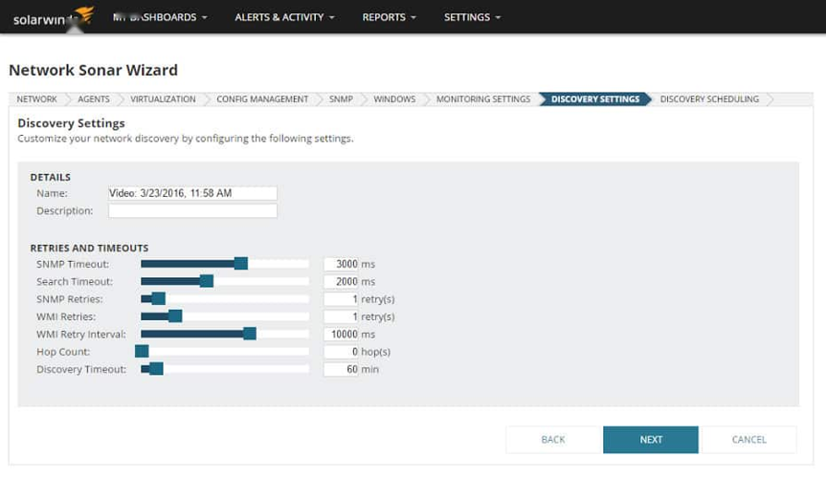Screen dimensions: 826x478
Task: Jump to Config Management step
Action: click(262, 99)
